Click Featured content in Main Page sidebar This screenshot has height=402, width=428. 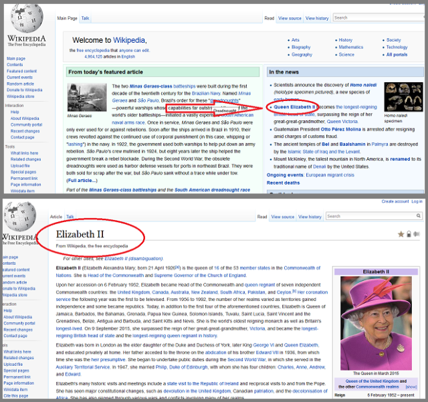[21, 71]
